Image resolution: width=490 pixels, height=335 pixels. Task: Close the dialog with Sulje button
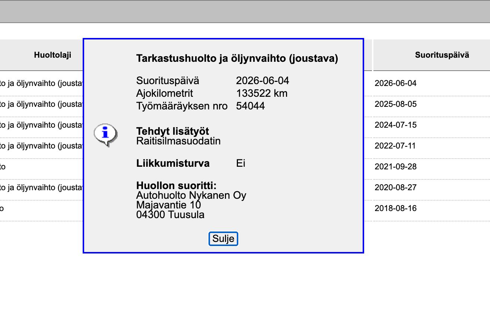tap(223, 239)
